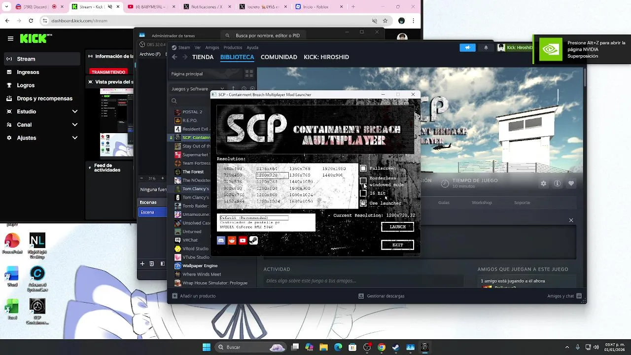
Task: Open Steam BIBLIOTECA tab
Action: point(237,57)
